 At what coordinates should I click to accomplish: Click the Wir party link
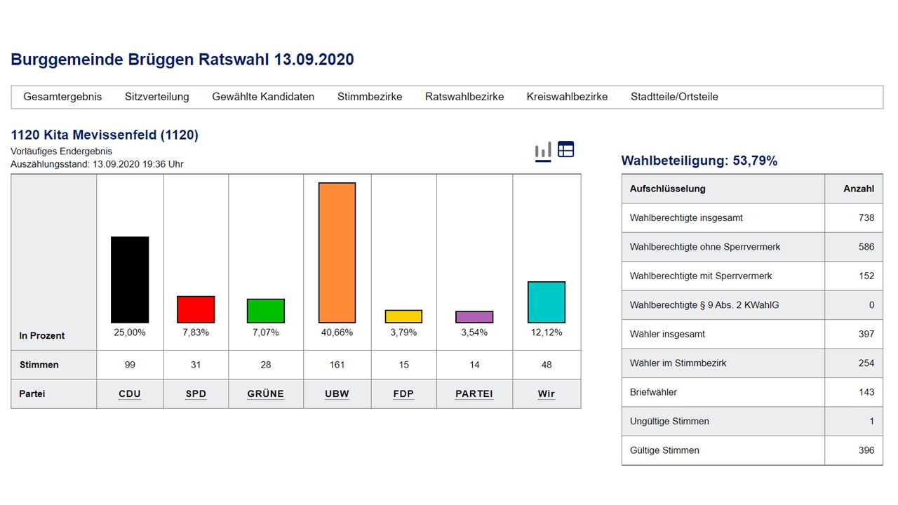coord(547,394)
